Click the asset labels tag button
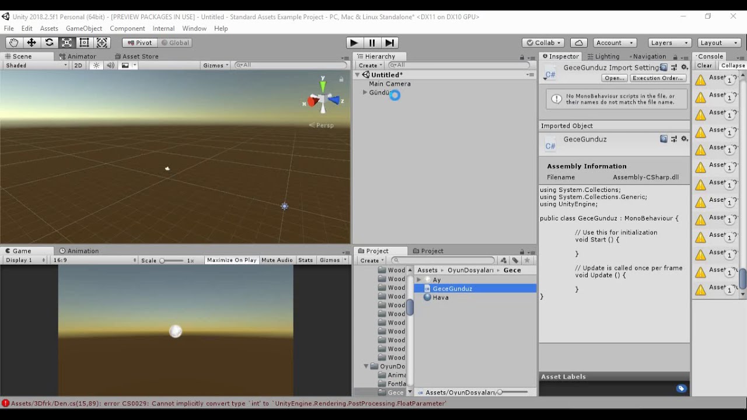This screenshot has height=420, width=747. point(681,388)
